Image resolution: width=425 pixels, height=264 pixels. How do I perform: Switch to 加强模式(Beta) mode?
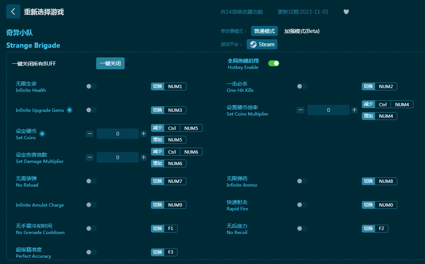click(302, 31)
